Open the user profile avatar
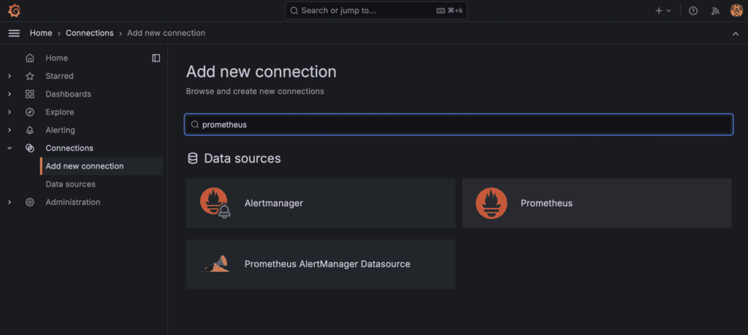This screenshot has width=748, height=335. (x=736, y=10)
